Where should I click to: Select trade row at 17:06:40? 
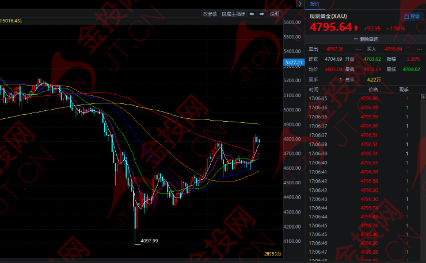363,163
